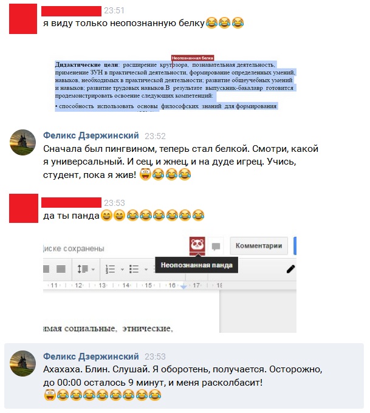Click the line spacing icon
The width and height of the screenshot is (370, 413).
[83, 269]
